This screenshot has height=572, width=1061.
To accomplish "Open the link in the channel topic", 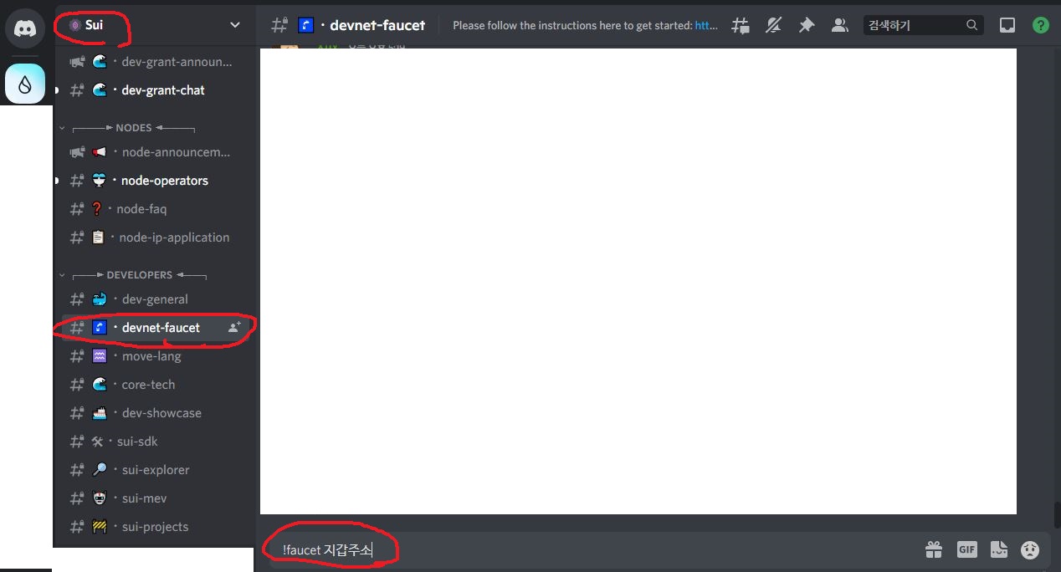I will point(707,25).
